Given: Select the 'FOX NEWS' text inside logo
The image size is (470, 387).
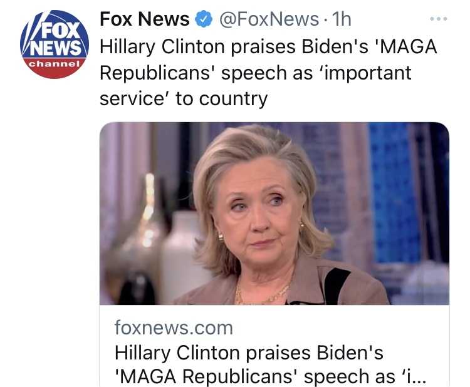Looking at the screenshot, I should tap(58, 39).
